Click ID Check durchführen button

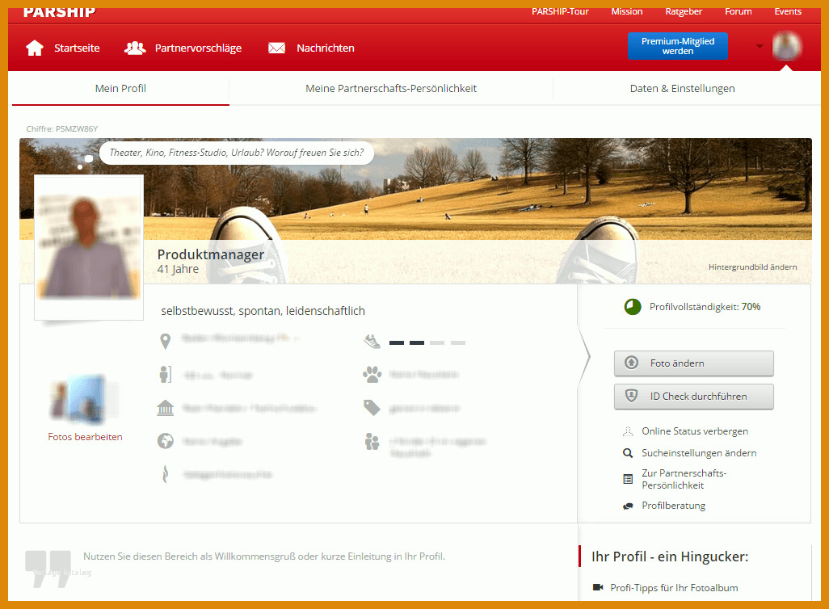point(693,396)
